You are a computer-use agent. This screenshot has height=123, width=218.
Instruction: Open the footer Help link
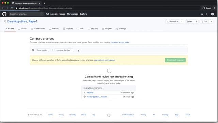click(94, 115)
